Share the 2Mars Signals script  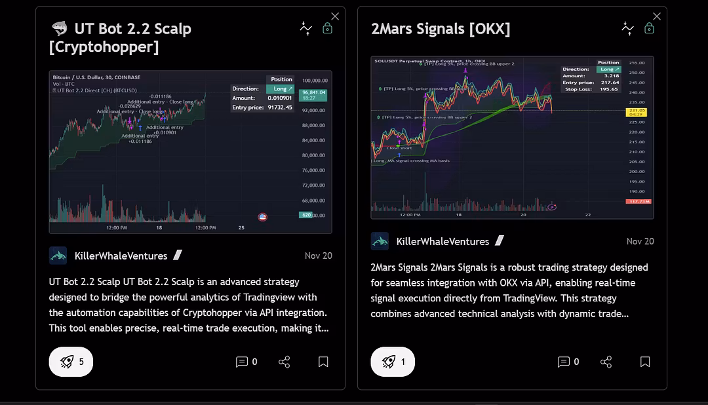pos(606,362)
